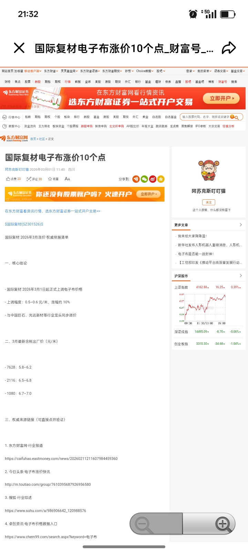This screenshot has height=553, width=248.
Task: Expand the 沪深股市 chevron arrow
Action: click(240, 276)
